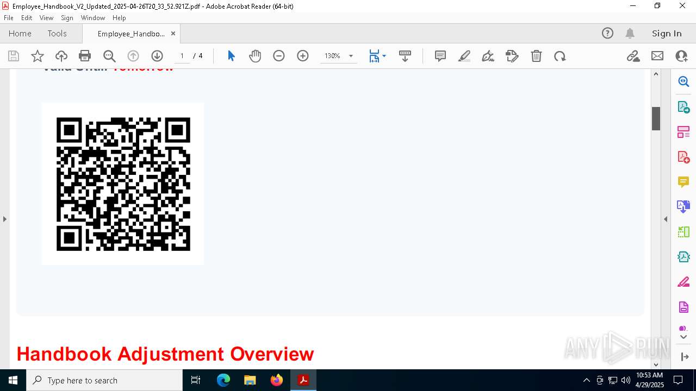Open the Sign document pen tool
Image resolution: width=696 pixels, height=391 pixels.
[x=488, y=56]
